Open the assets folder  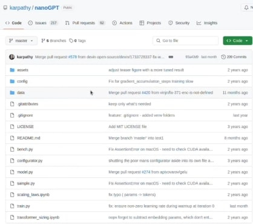[x=22, y=70]
